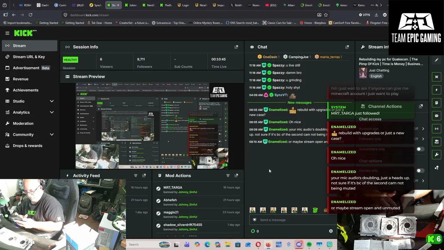Open Drops & rewards page
This screenshot has width=444, height=250.
coord(29,145)
